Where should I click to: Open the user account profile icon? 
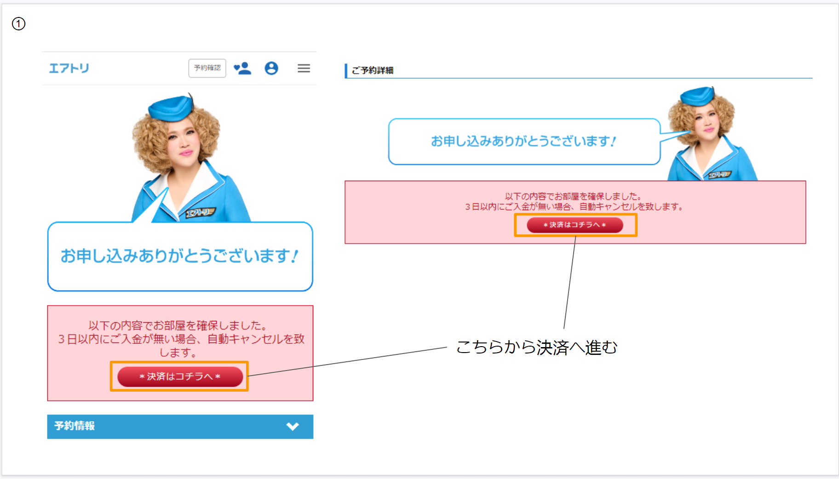271,68
